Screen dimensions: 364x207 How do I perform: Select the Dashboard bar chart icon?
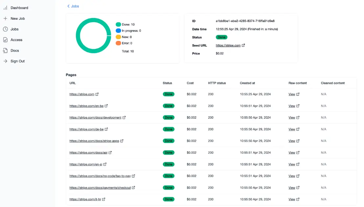pos(6,8)
